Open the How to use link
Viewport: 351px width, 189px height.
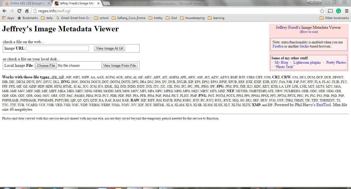click(309, 32)
